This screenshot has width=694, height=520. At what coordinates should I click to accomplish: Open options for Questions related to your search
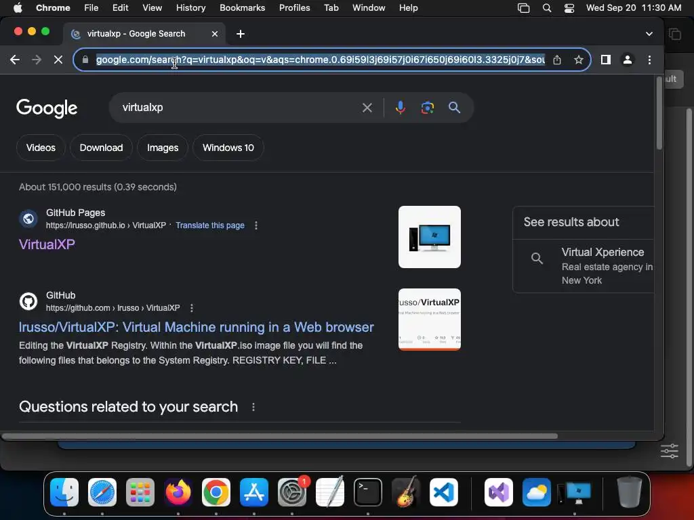[253, 407]
